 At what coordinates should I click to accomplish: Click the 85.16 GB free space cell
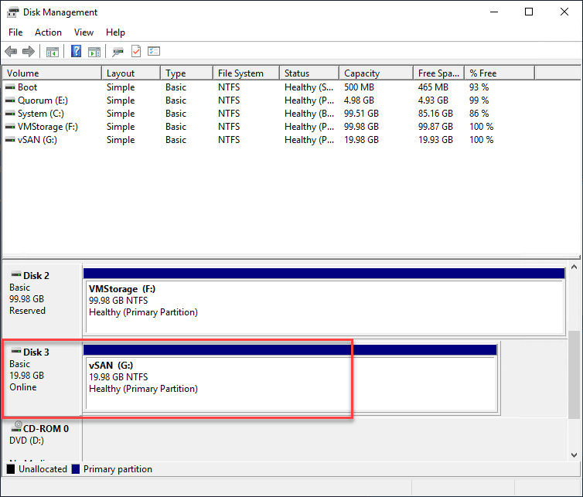(435, 114)
